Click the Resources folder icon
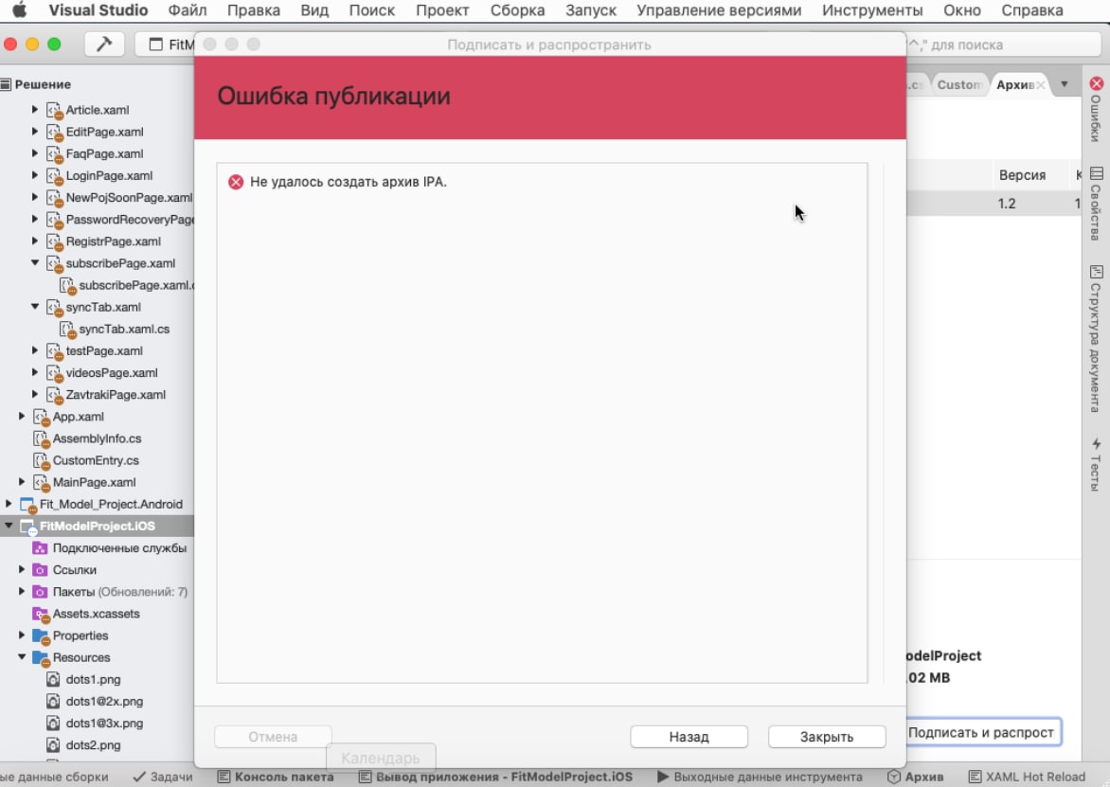1110x787 pixels. [x=41, y=657]
